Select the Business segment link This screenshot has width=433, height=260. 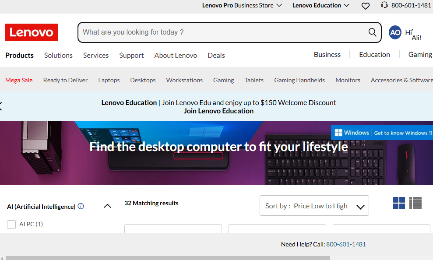327,55
